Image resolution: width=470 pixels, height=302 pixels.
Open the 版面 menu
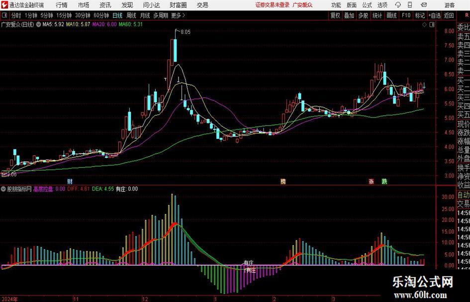[x=352, y=5]
